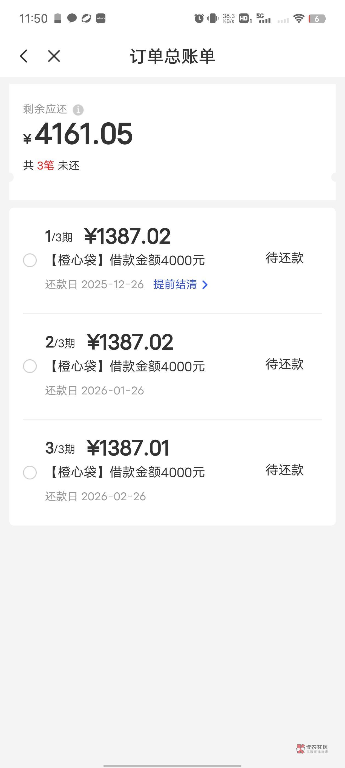
Task: Tap 待还款 status of third installment
Action: click(284, 470)
